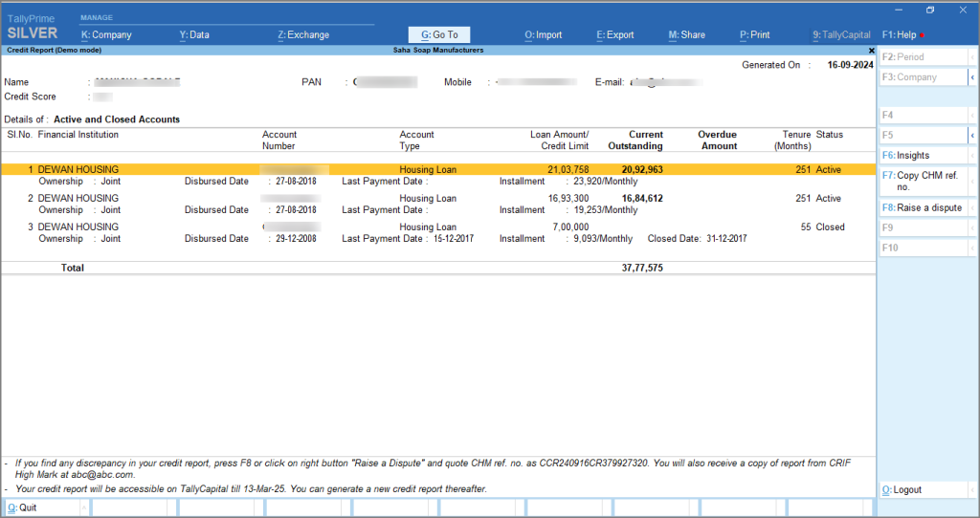Open the M: Share option
The width and height of the screenshot is (980, 518).
point(686,35)
